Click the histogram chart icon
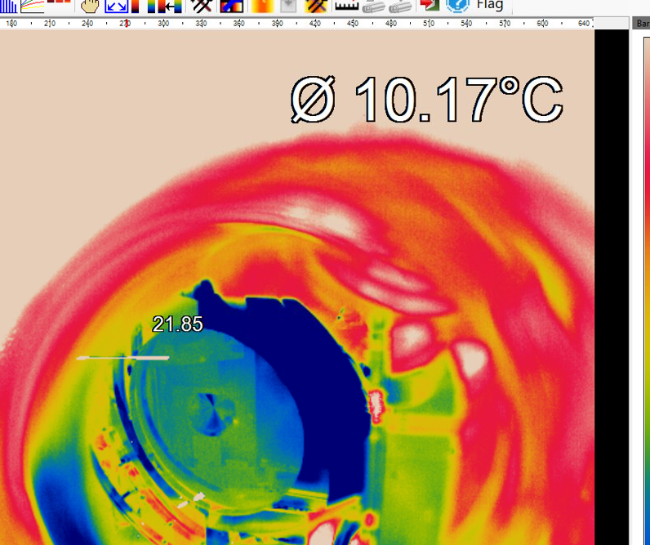The image size is (650, 545). 8,5
